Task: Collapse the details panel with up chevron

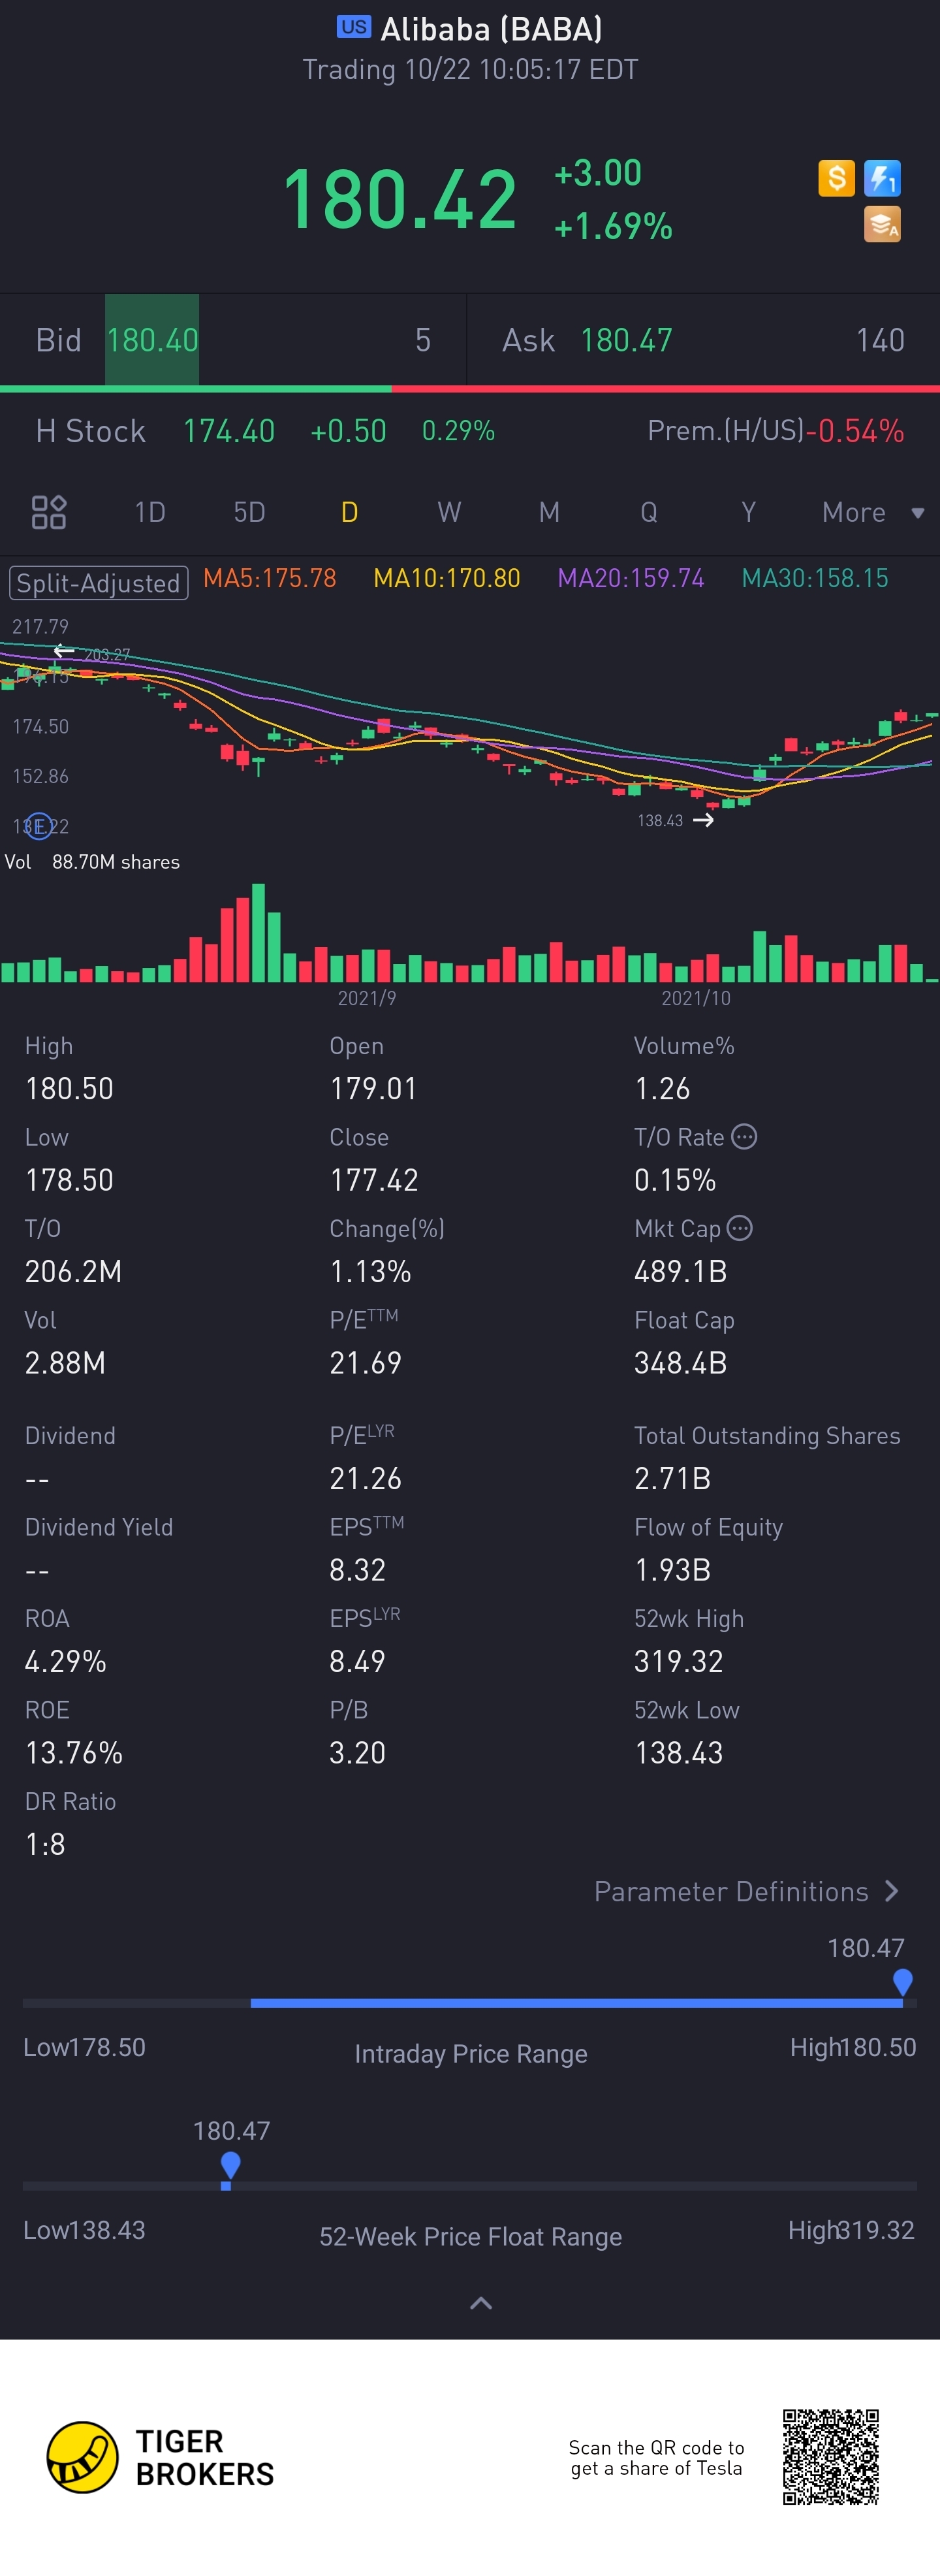Action: point(480,2303)
